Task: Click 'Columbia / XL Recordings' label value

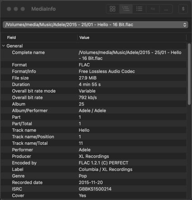Action: tap(106, 169)
